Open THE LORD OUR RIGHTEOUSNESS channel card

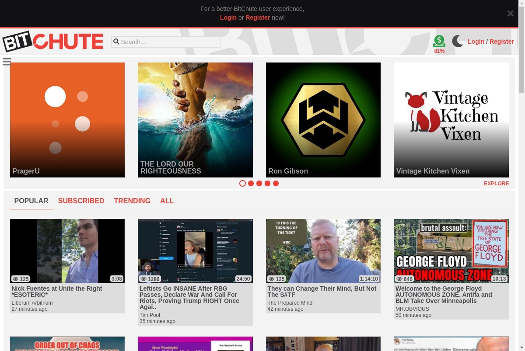[x=195, y=120]
